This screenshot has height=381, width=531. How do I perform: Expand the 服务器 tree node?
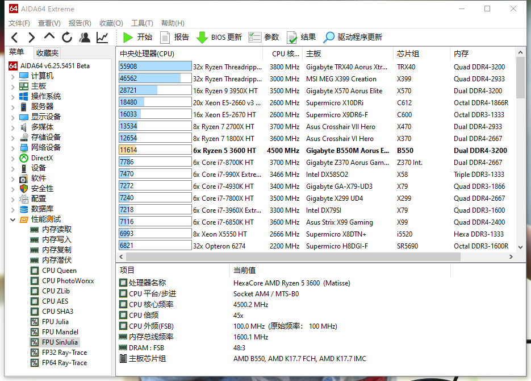(12, 107)
